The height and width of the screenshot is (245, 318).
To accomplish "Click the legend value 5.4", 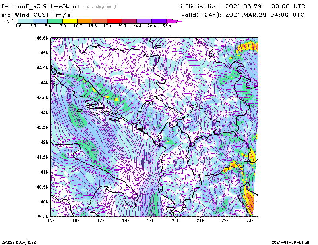I will [48, 26].
